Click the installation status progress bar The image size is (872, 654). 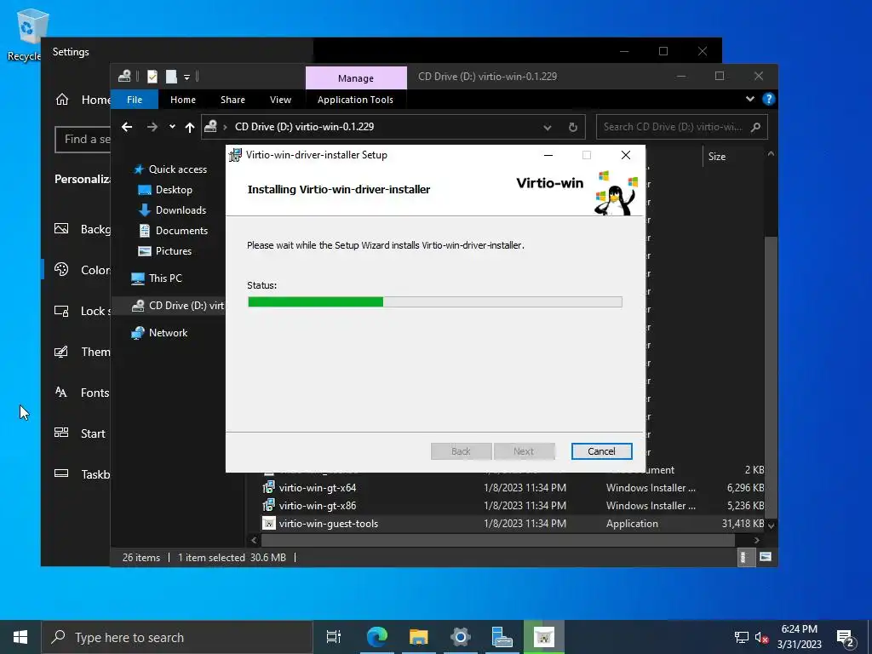point(435,302)
